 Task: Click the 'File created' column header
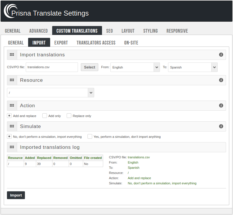(93, 158)
